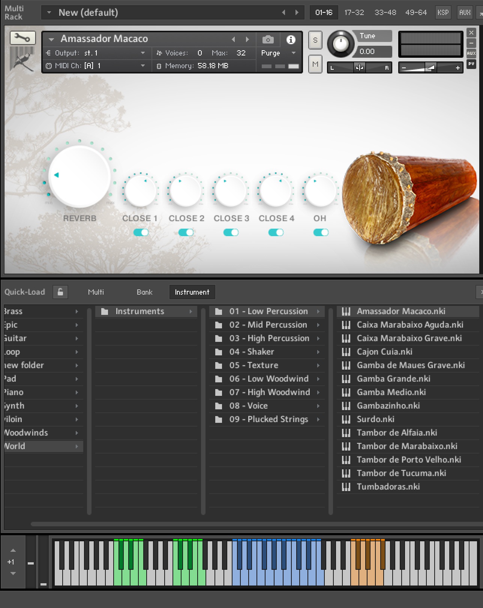This screenshot has width=483, height=608.
Task: Click the Quick-Load lock icon
Action: 60,292
